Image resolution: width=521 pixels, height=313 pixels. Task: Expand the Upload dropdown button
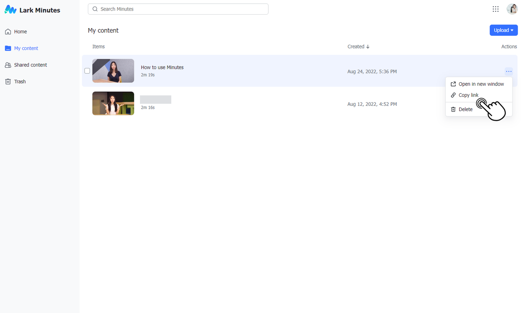click(503, 30)
